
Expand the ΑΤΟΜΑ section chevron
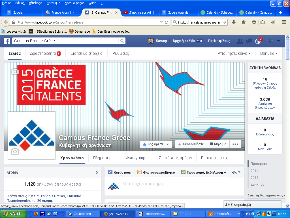pyautogui.click(x=97, y=172)
